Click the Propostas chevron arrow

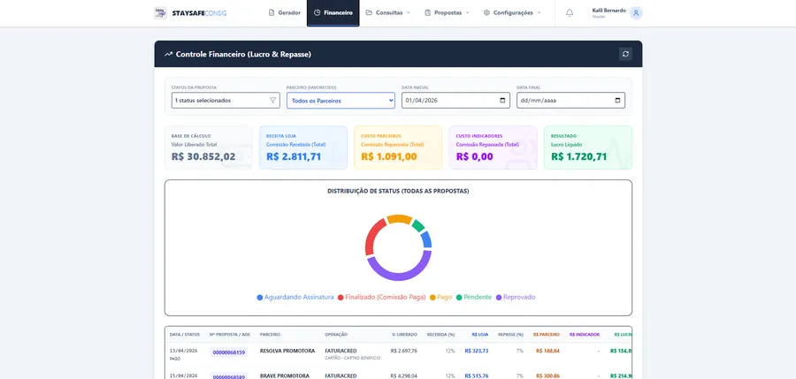coord(467,12)
